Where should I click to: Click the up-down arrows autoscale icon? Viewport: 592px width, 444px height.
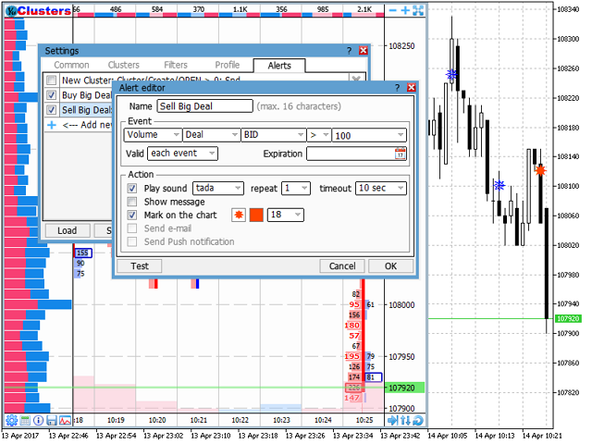click(405, 420)
